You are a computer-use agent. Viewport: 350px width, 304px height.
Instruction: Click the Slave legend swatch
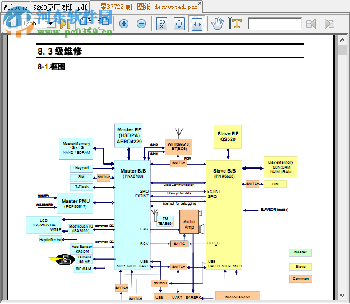click(x=301, y=267)
